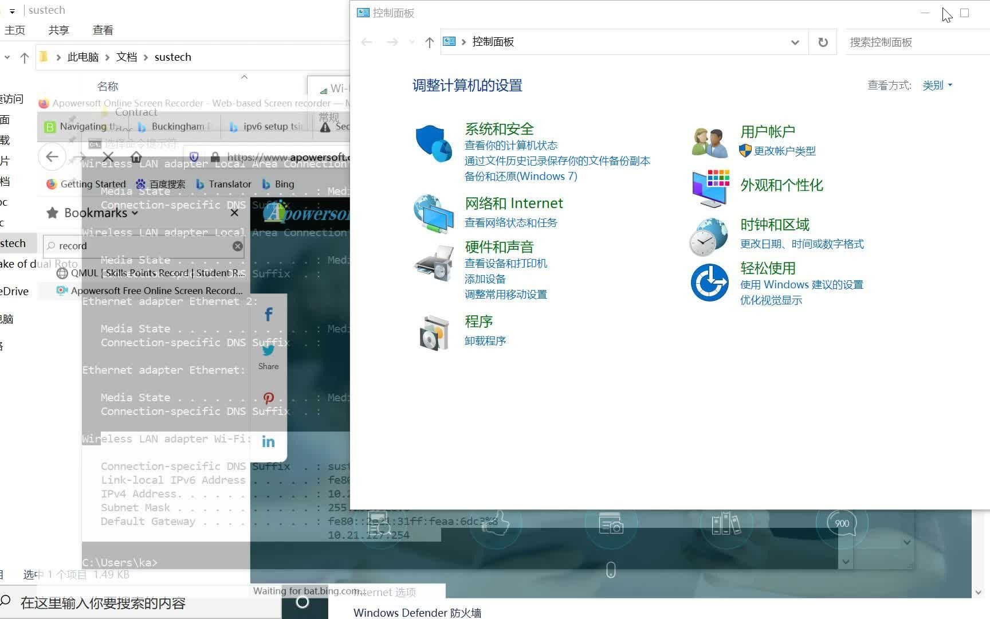Go up one level in Control Panel
Viewport: 990px width, 619px height.
pyautogui.click(x=429, y=42)
